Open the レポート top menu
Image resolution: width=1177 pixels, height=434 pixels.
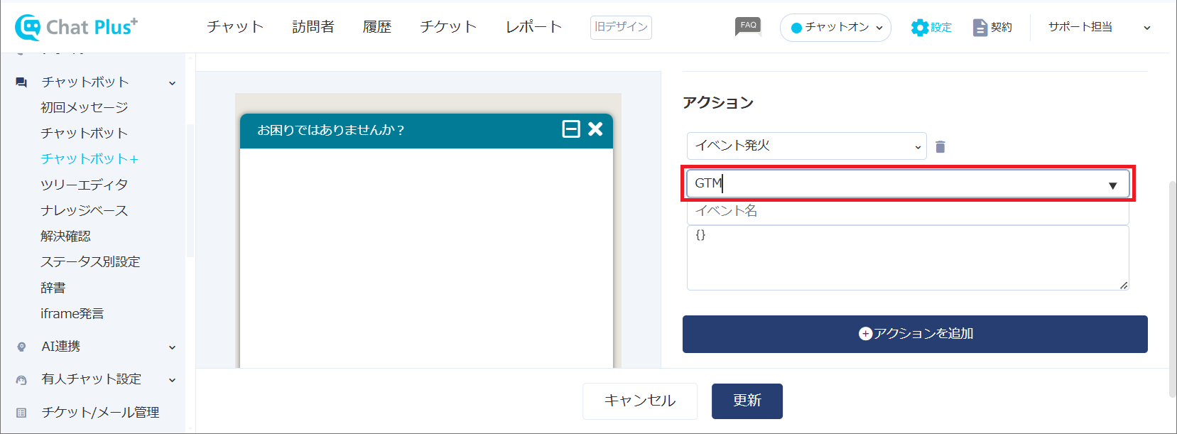pos(533,27)
